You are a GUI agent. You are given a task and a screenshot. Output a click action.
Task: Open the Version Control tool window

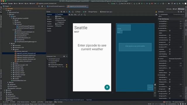click(x=23, y=102)
